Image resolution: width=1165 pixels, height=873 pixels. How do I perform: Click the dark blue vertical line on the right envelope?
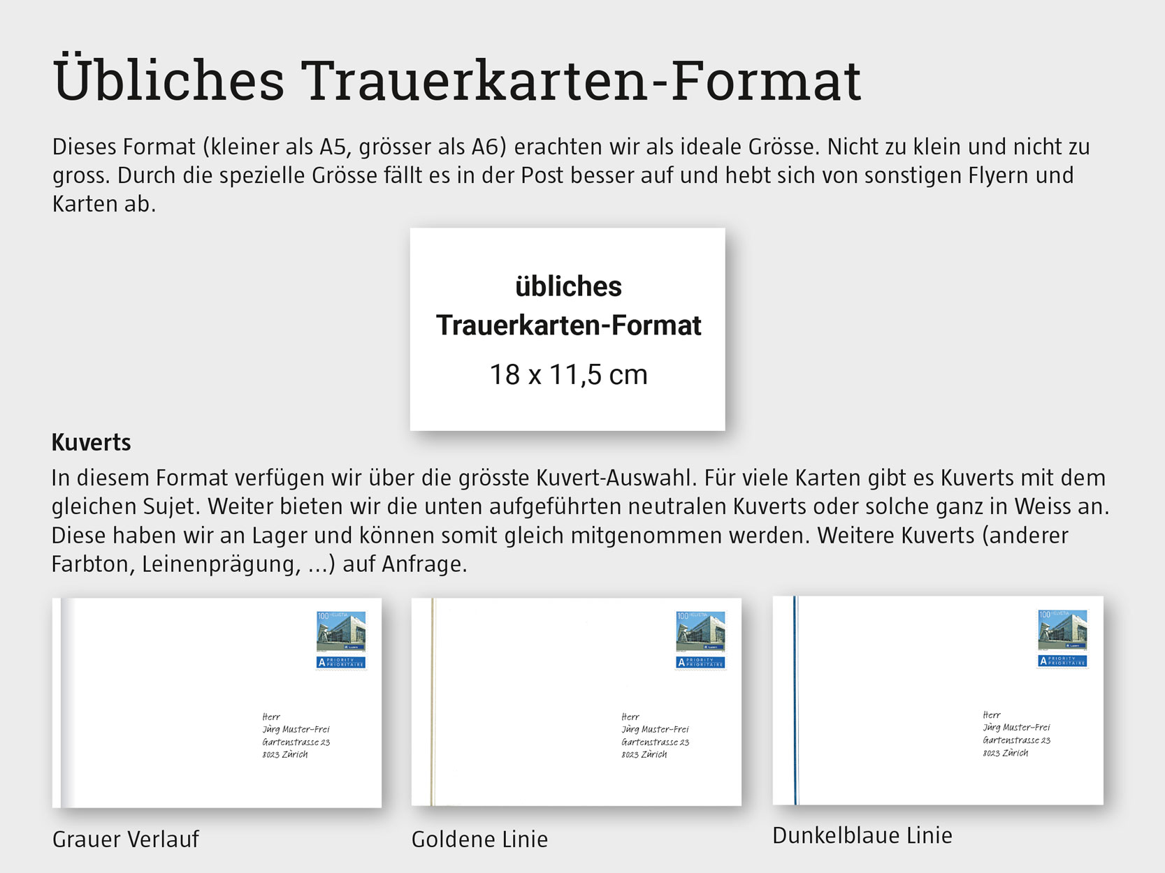795,700
